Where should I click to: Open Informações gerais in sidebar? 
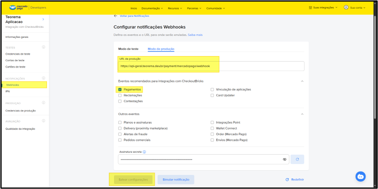pos(17,37)
